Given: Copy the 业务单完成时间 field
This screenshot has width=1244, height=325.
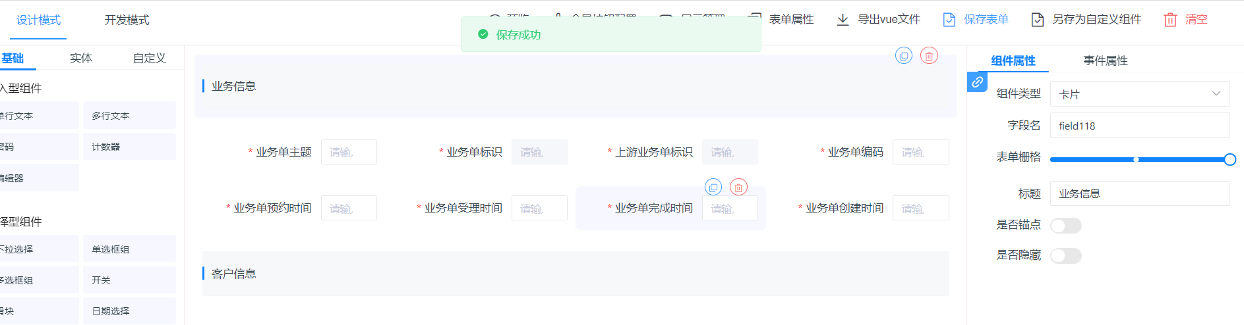Looking at the screenshot, I should 713,187.
